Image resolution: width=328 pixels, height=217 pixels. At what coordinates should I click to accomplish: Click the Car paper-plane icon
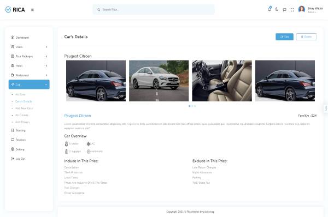pyautogui.click(x=13, y=85)
